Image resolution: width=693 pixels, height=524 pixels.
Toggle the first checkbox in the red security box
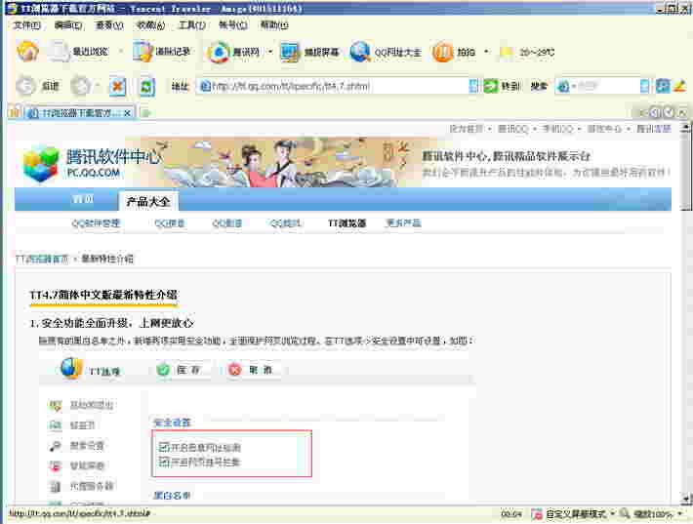click(164, 447)
